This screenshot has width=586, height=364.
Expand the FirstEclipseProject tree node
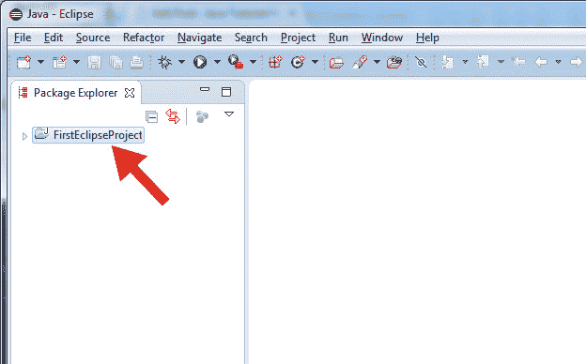click(x=24, y=136)
